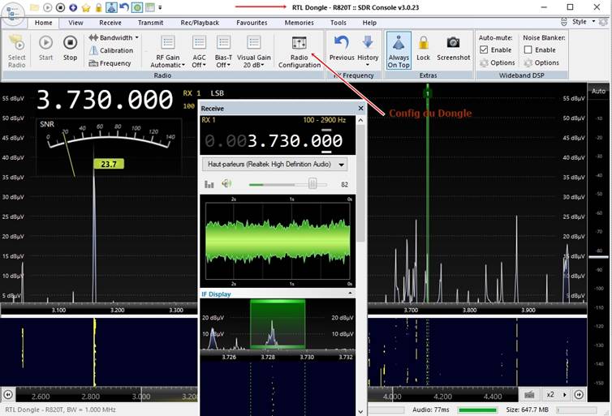612x416 pixels.
Task: Open Radio Configuration settings
Action: click(300, 52)
